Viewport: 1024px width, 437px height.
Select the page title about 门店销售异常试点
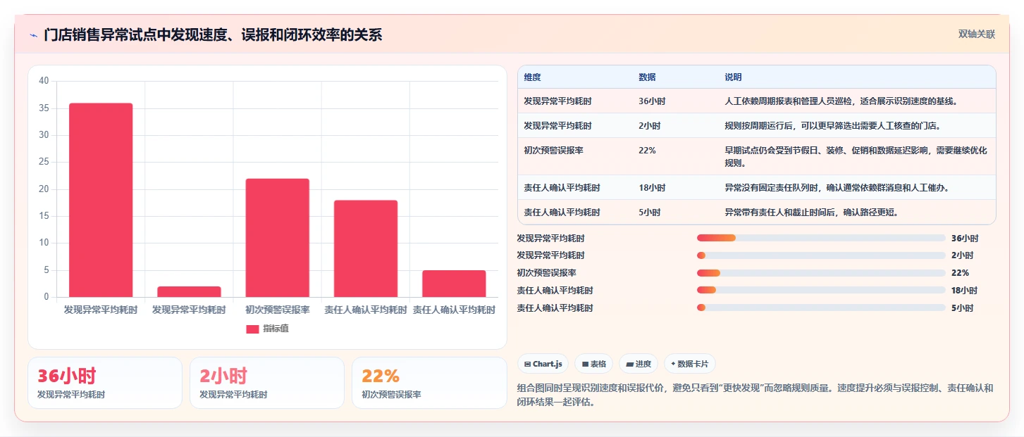click(213, 34)
